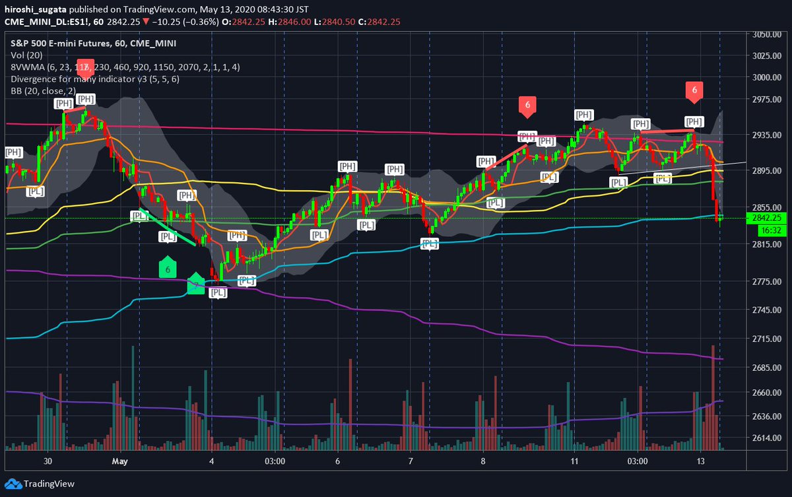Click the 2935.00 price axis label
The height and width of the screenshot is (497, 792).
pos(766,135)
